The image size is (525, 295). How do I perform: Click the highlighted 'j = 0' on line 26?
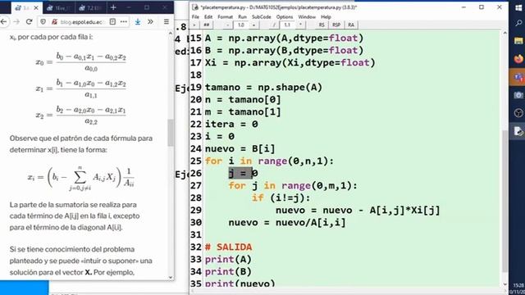[243, 173]
